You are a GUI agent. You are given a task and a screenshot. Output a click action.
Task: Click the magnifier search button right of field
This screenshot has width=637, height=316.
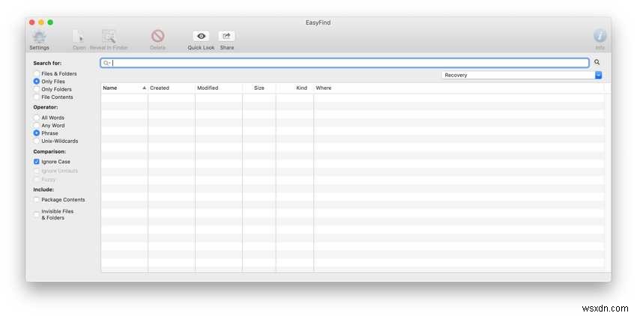(x=597, y=62)
